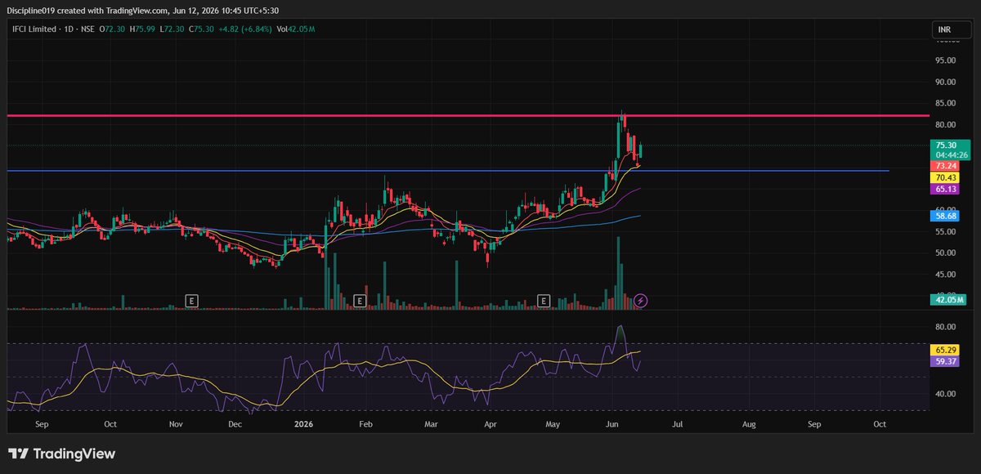Click 90.00 on the price scale

(x=946, y=82)
